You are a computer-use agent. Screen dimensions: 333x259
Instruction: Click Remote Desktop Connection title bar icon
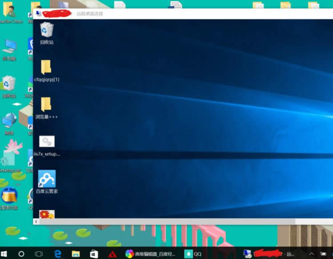click(x=39, y=14)
